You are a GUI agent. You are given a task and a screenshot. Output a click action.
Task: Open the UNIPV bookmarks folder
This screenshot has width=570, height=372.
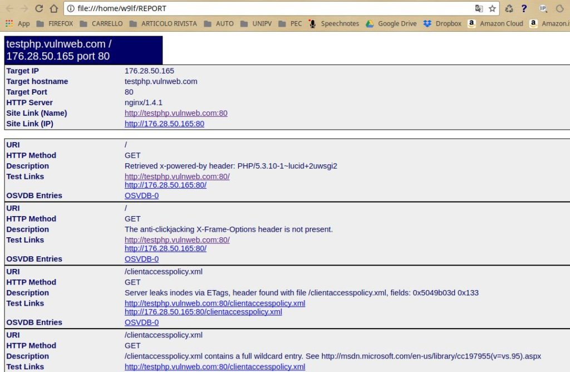coord(256,23)
